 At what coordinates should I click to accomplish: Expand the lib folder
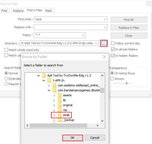pos(54,100)
